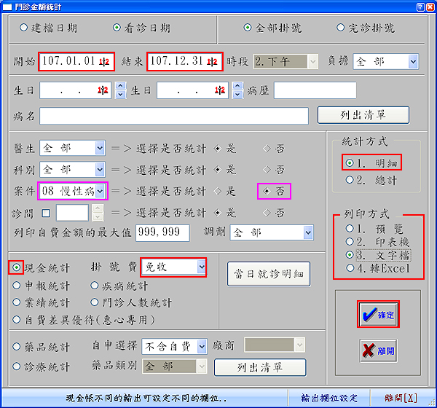Click the 病名 text input field

(173, 116)
